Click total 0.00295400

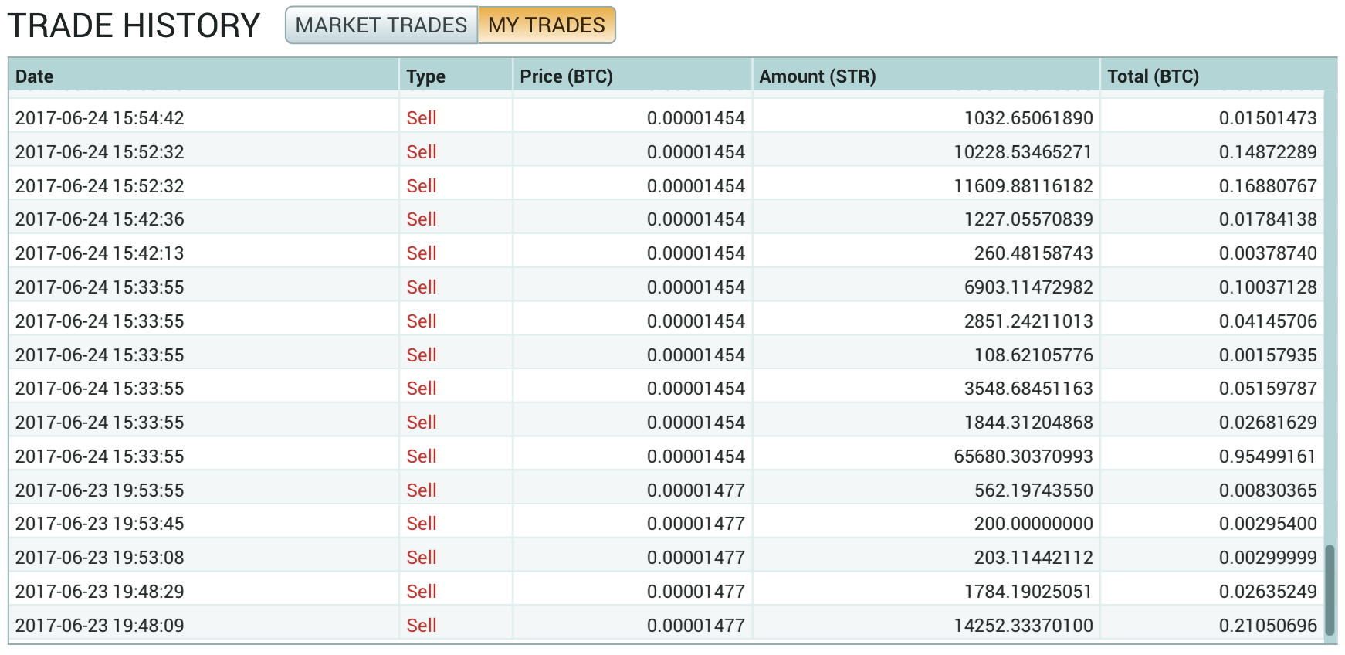pyautogui.click(x=1268, y=524)
